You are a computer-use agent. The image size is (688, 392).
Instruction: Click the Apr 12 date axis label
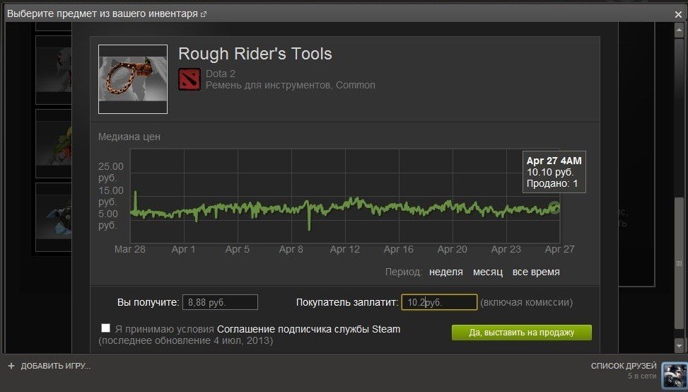tap(345, 249)
